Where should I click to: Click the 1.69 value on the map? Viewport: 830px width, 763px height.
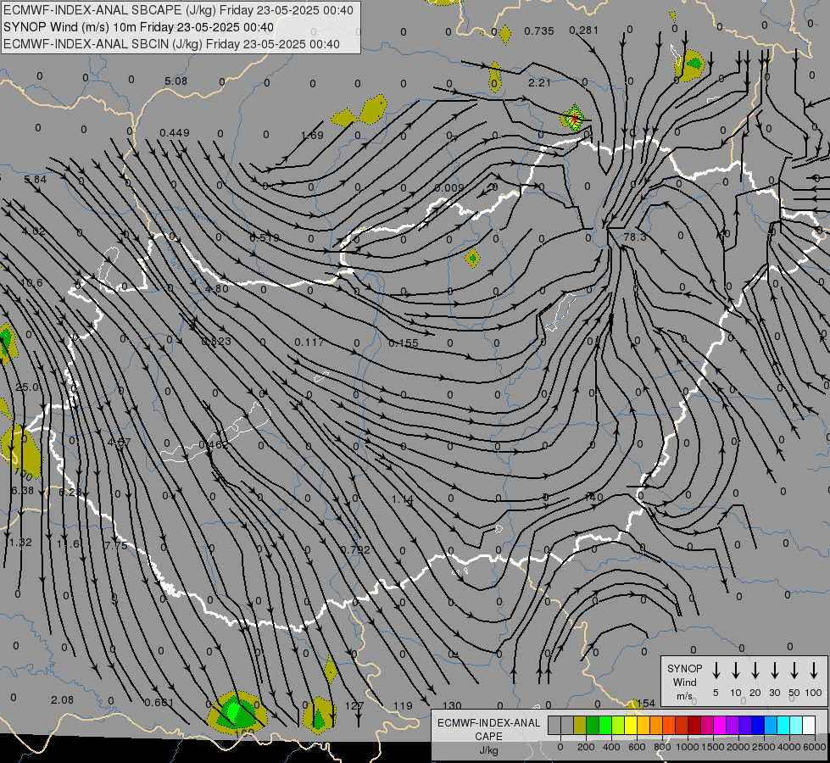point(312,136)
